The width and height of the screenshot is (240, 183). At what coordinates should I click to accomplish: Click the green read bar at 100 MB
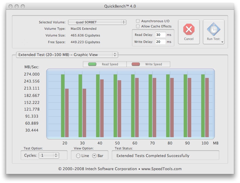click(203, 106)
